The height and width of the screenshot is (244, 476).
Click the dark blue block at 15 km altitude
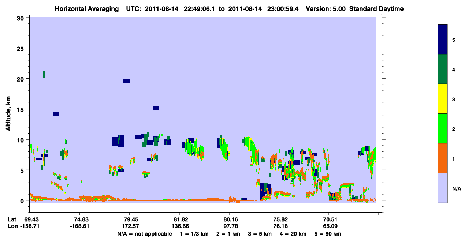click(156, 108)
